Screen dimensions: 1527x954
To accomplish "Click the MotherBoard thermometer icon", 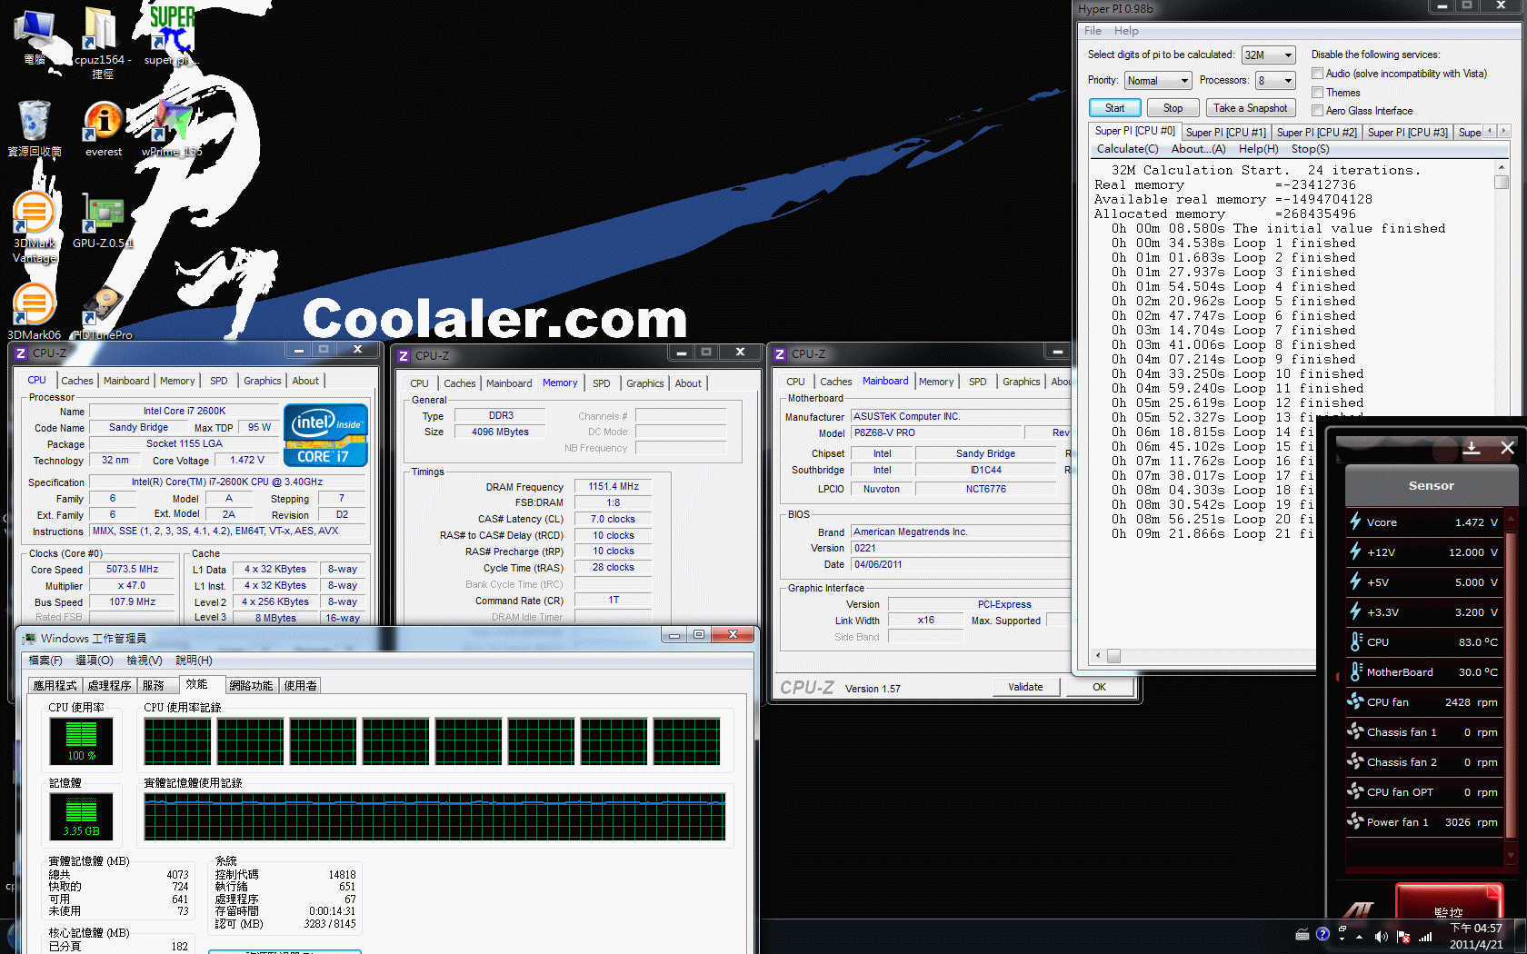I will click(x=1355, y=671).
